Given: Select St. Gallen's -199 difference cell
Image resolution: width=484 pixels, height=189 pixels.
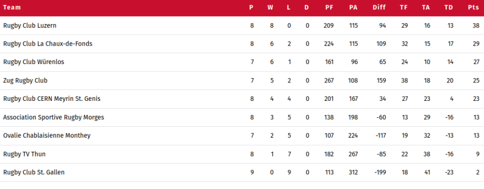Looking at the screenshot, I should tap(380, 172).
